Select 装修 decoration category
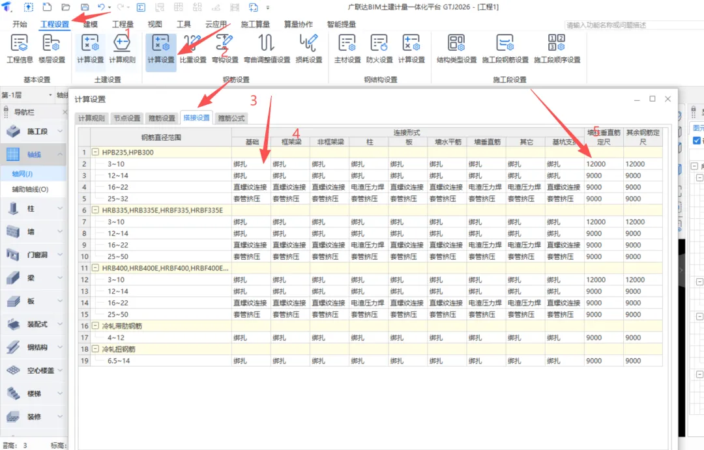 pos(34,417)
